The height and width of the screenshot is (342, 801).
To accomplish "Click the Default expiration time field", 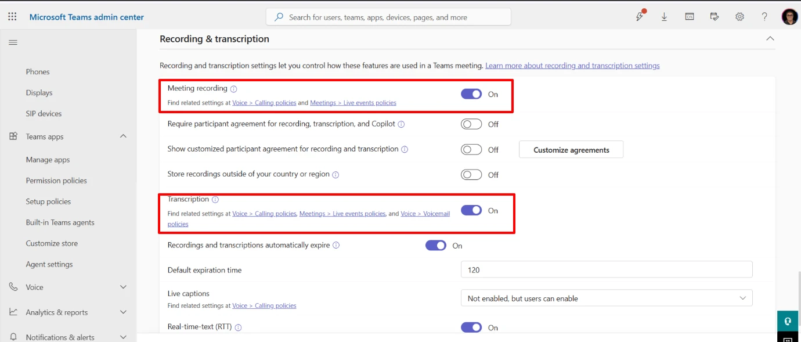I will click(607, 270).
